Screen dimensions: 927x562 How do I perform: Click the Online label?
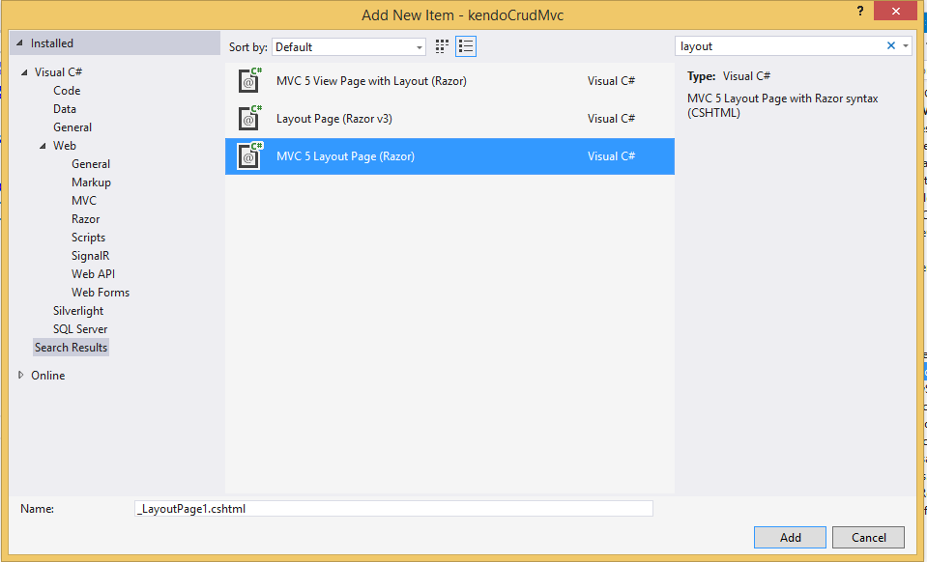(48, 375)
